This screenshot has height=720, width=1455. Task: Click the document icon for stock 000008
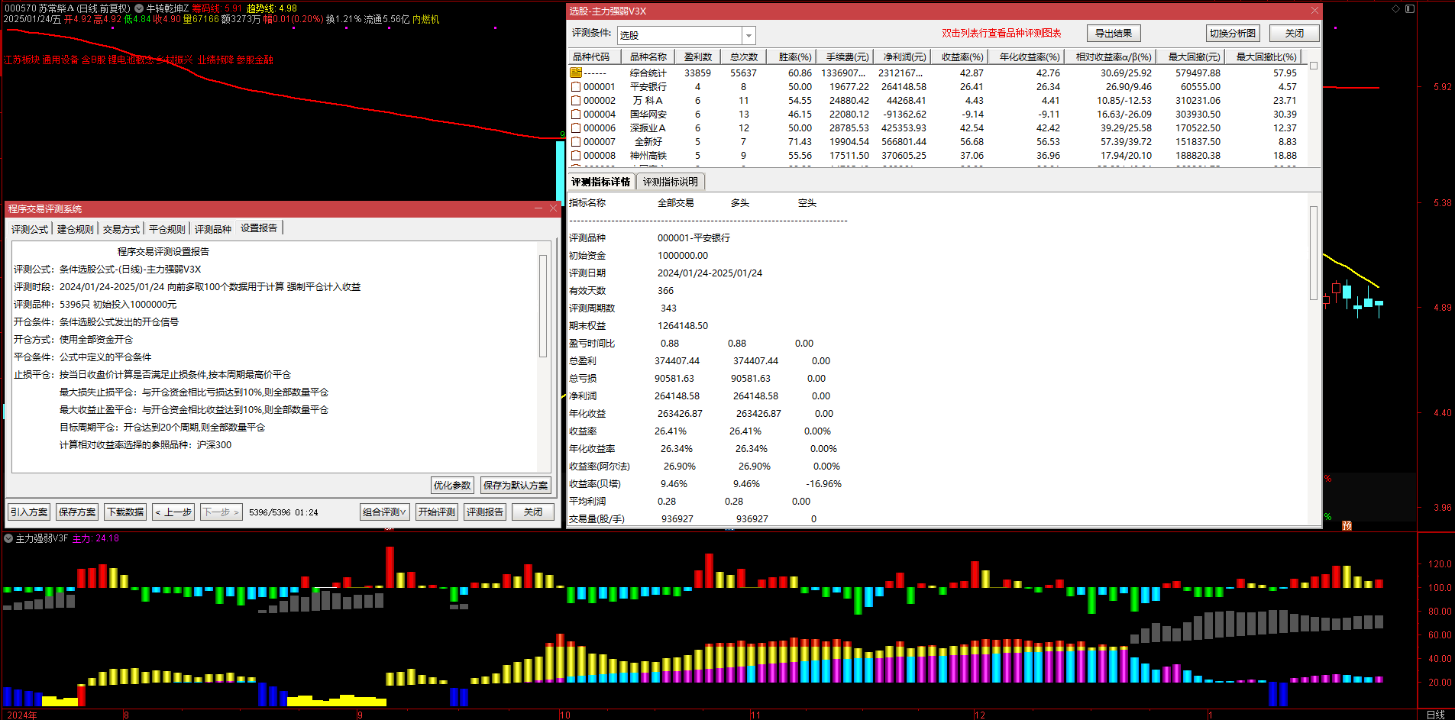tap(576, 155)
